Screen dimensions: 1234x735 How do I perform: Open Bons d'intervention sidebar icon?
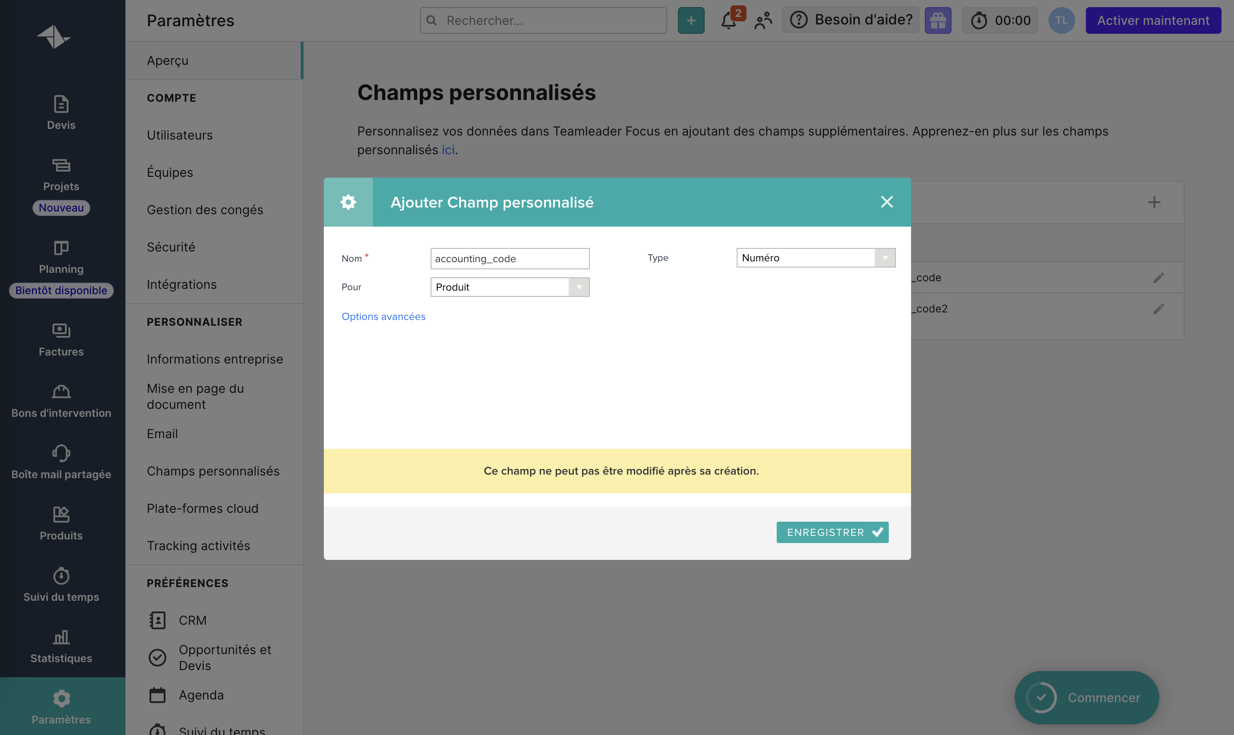(x=61, y=392)
